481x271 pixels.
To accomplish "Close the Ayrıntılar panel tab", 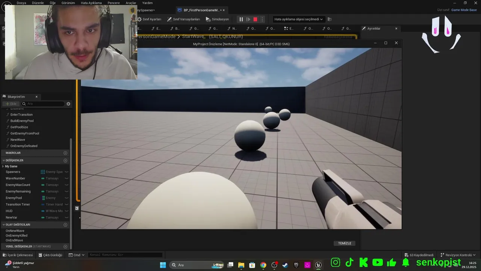I will tap(396, 29).
